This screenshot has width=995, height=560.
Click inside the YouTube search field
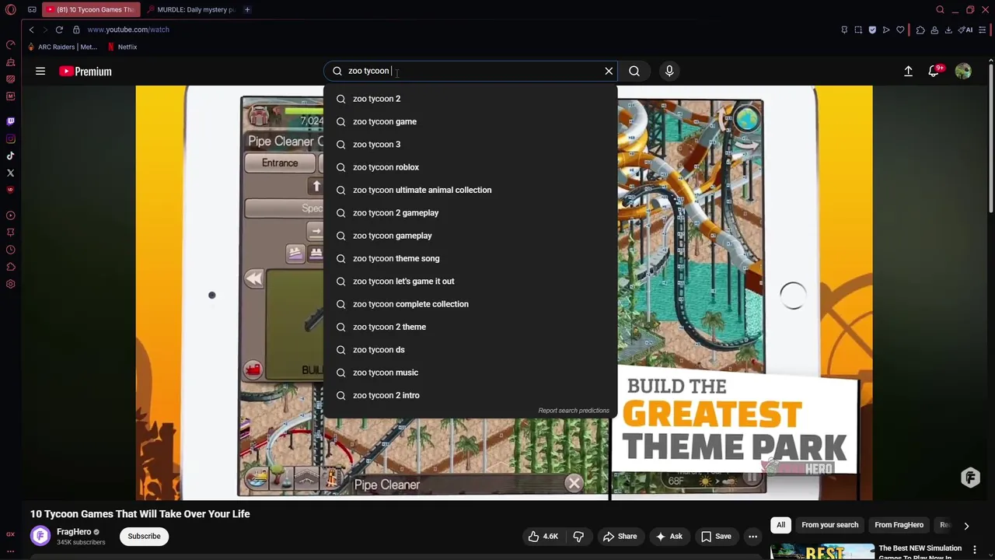[470, 71]
